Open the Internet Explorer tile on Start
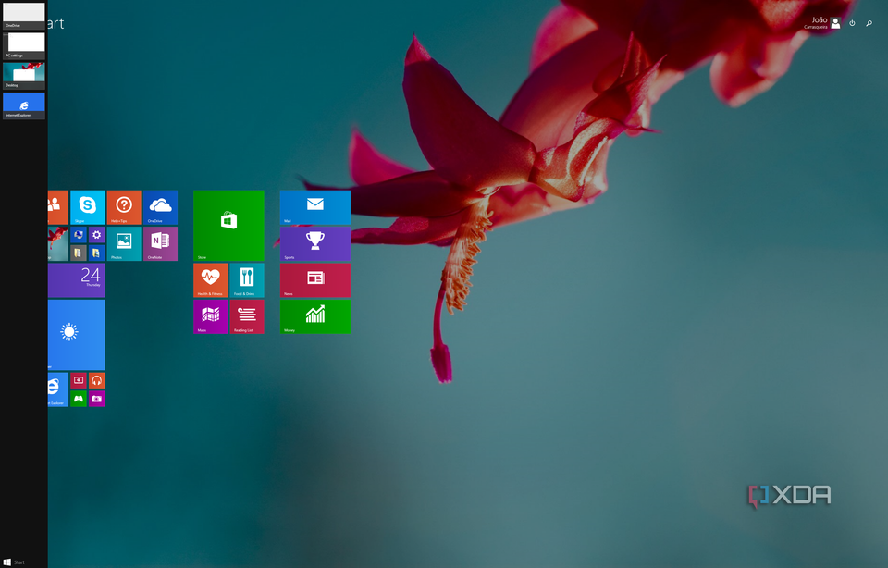 [57, 389]
